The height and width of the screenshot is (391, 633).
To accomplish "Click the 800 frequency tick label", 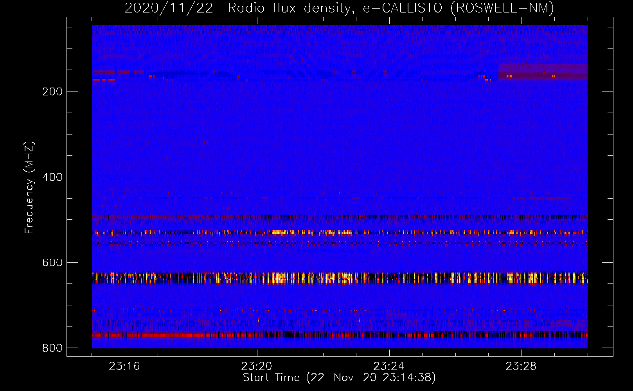I will click(52, 348).
